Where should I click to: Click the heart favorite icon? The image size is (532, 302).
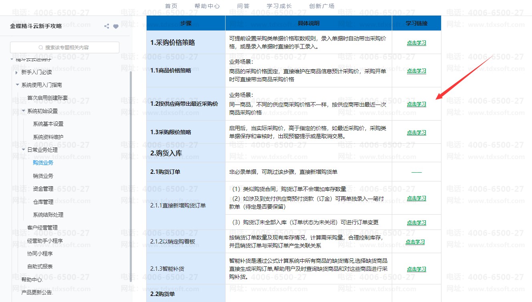(x=116, y=26)
